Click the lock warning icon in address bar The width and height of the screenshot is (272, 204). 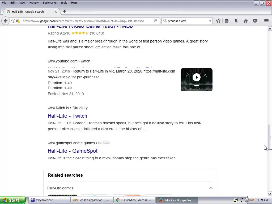[18, 21]
